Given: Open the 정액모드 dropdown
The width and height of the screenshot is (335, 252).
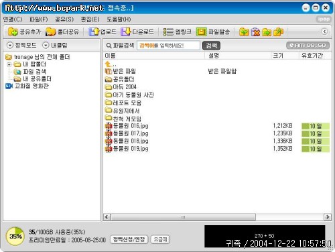Looking at the screenshot, I should [x=21, y=46].
